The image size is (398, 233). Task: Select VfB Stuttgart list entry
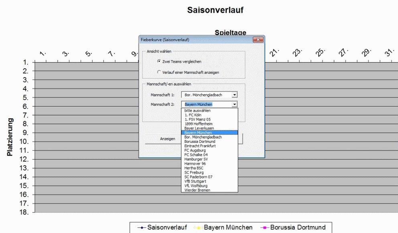[209, 181]
